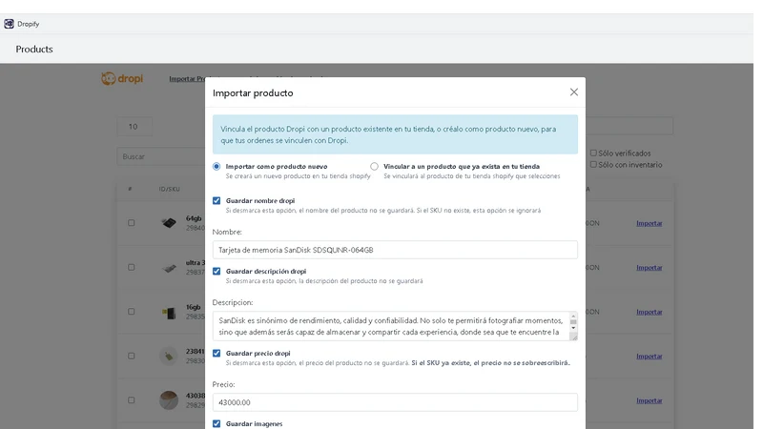Tick the checkbox in product row 43038
763x429 pixels.
[x=132, y=400]
